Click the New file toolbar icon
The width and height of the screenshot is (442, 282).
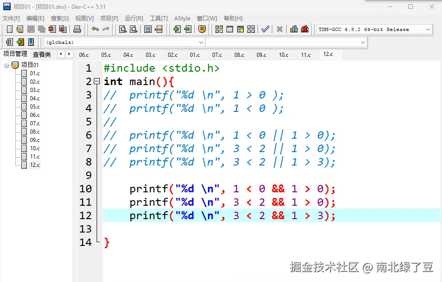[10, 29]
